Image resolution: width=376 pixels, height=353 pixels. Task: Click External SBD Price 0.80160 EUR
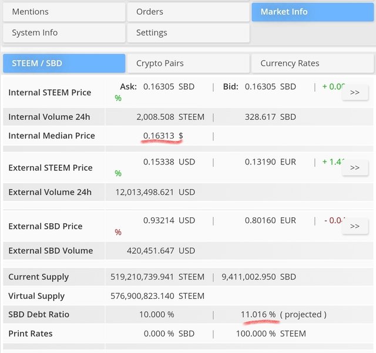point(270,220)
